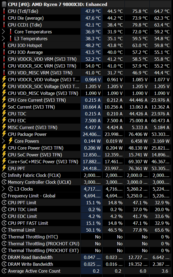173x277 pixels.
Task: Select the CPU IOD Hotspot row label
Action: [25, 45]
